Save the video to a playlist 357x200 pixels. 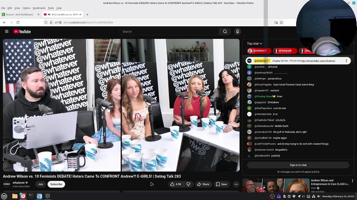pyautogui.click(x=221, y=184)
